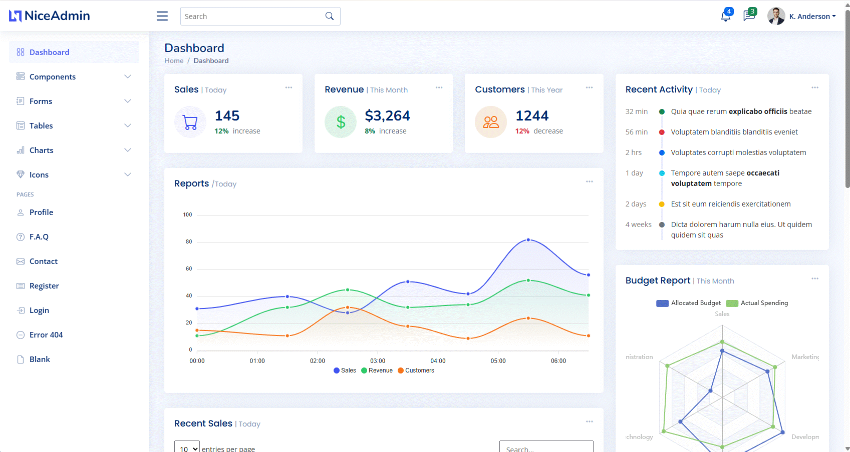Click the people icon on the Customers card

pos(491,121)
